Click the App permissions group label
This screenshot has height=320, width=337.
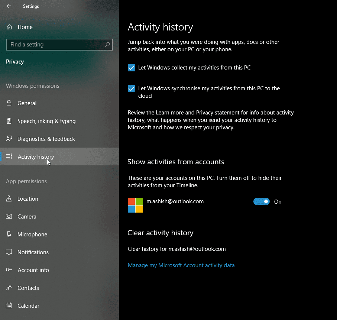26,181
